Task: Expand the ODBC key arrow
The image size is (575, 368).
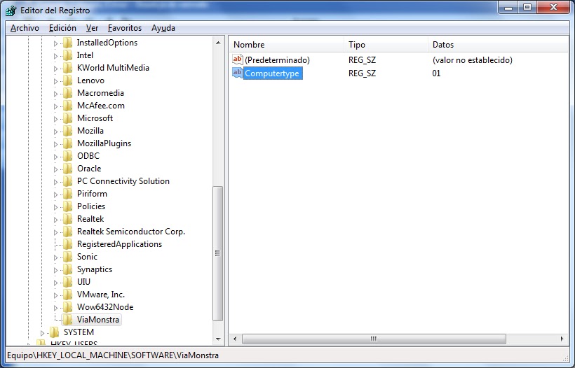Action: click(x=55, y=157)
